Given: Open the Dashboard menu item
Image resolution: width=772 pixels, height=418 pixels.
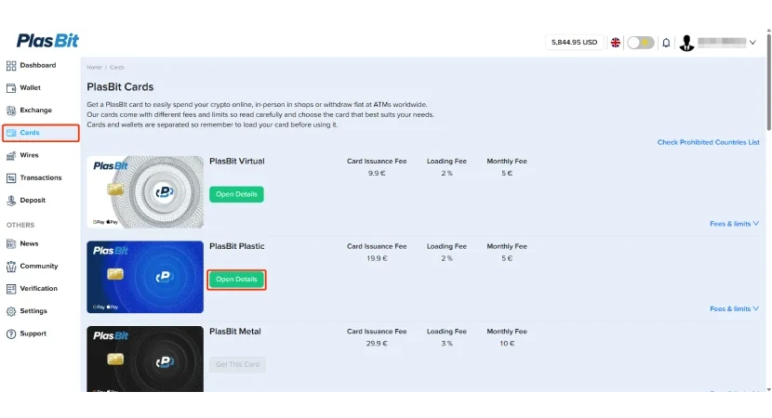Looking at the screenshot, I should point(38,65).
